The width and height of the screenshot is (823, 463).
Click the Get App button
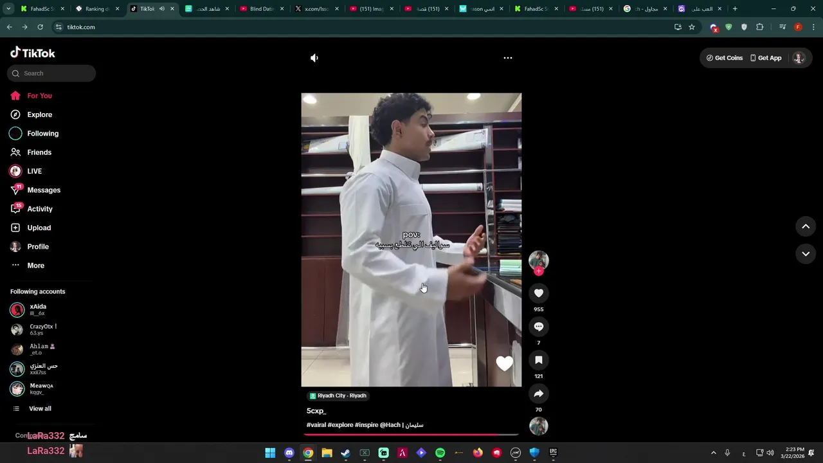point(766,58)
